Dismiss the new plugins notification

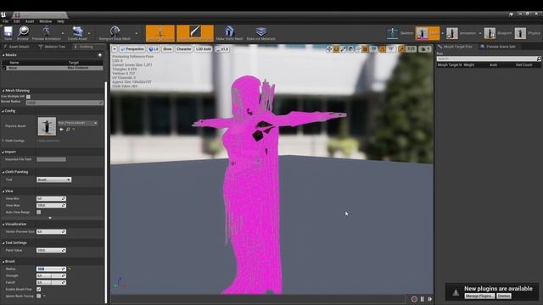(x=504, y=296)
